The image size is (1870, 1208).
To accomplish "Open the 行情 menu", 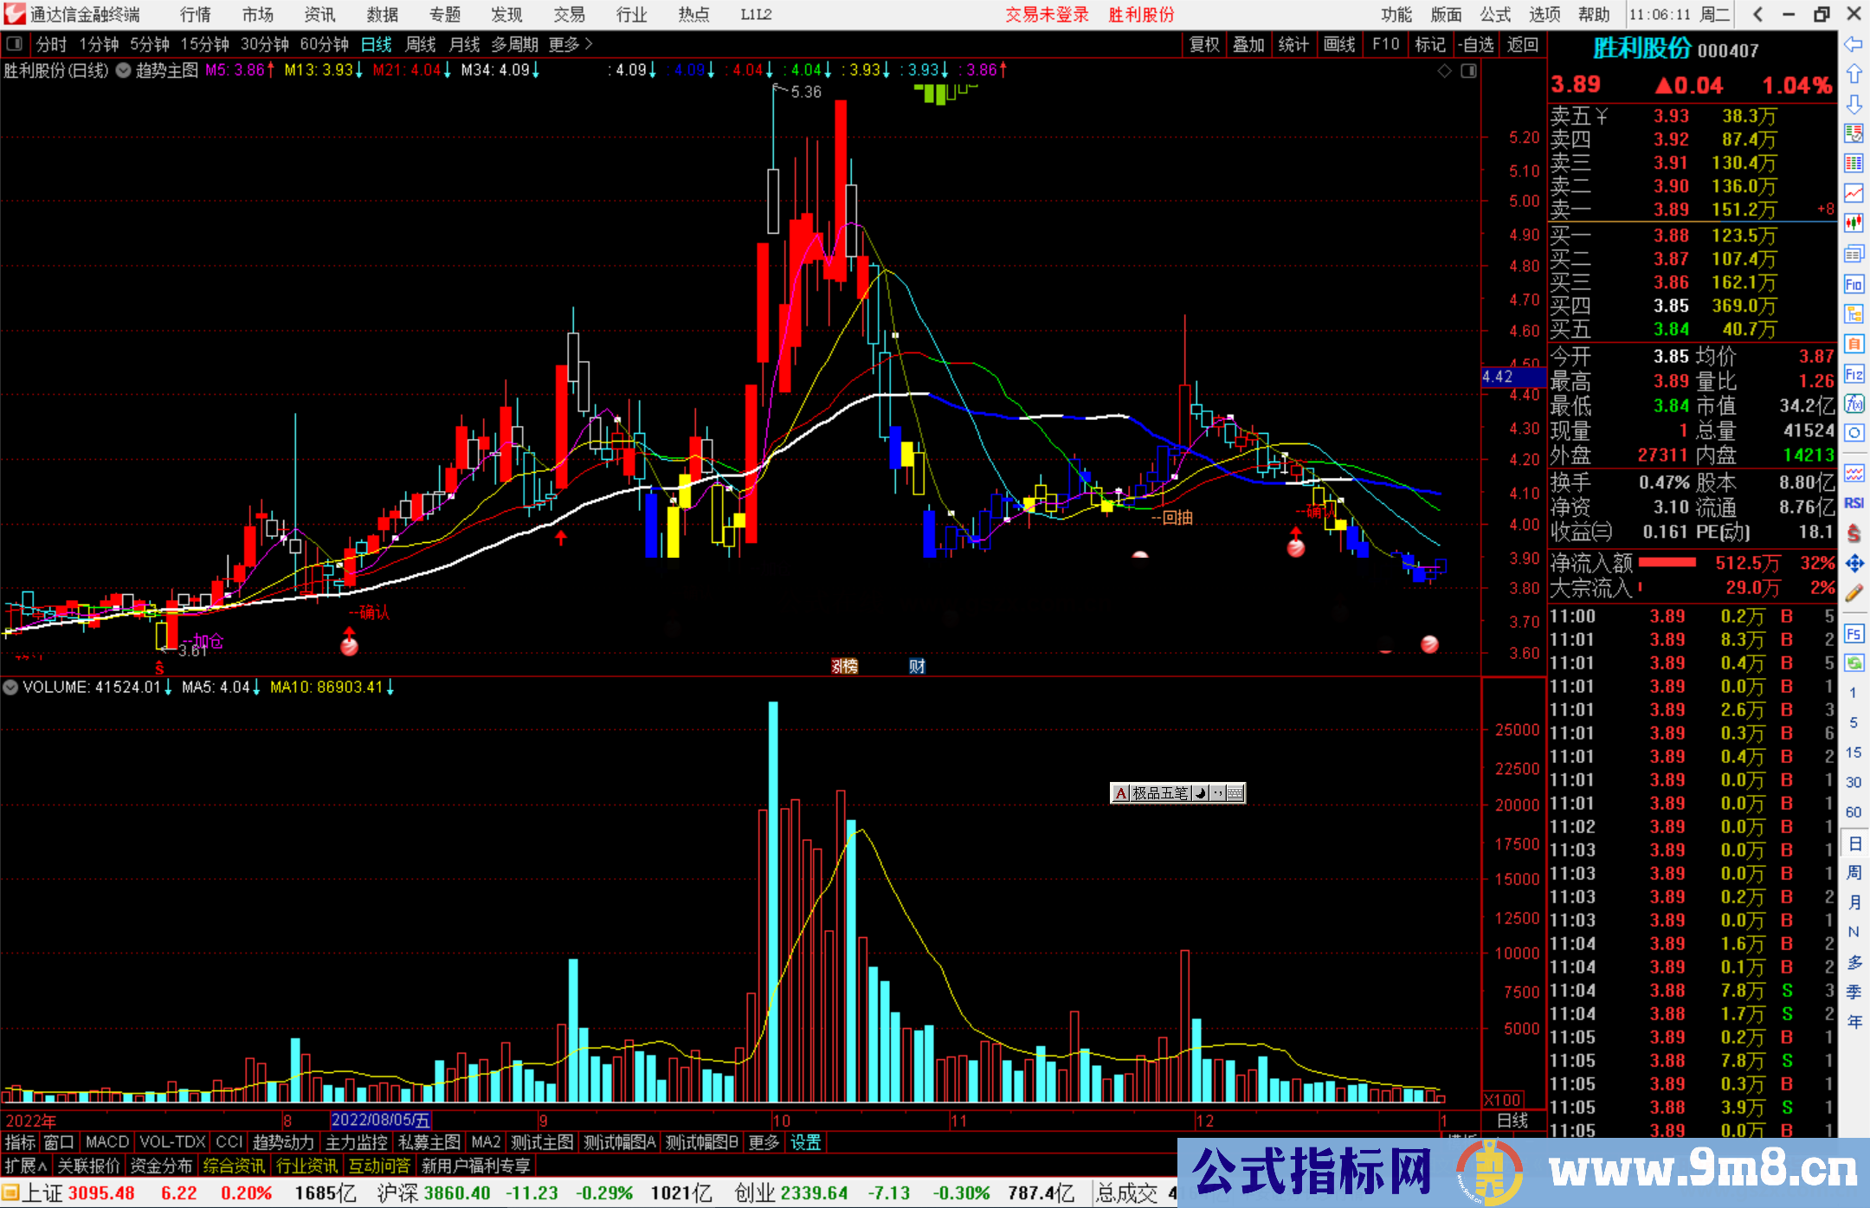I will click(x=196, y=15).
